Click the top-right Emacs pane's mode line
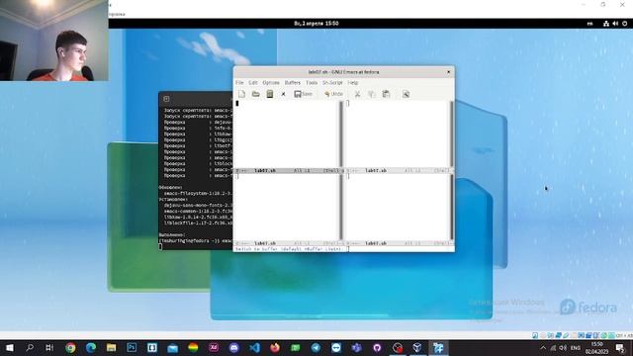The height and width of the screenshot is (356, 633). (x=399, y=171)
